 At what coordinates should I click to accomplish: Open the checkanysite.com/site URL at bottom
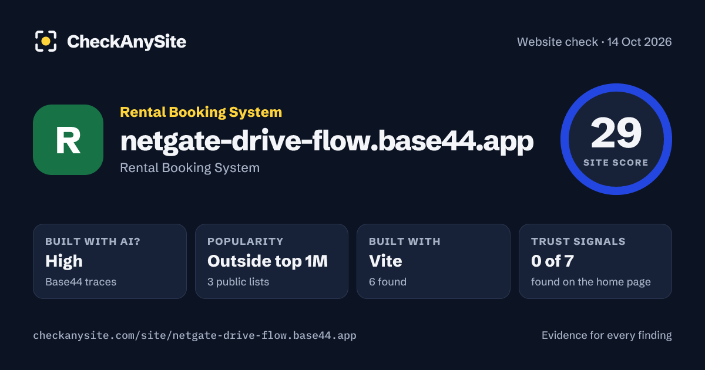coord(194,335)
